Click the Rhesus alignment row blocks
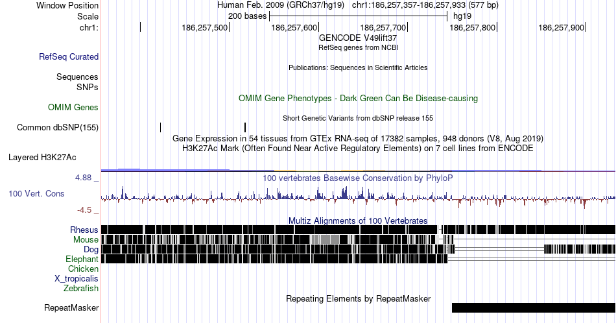This screenshot has width=616, height=323. (x=358, y=230)
